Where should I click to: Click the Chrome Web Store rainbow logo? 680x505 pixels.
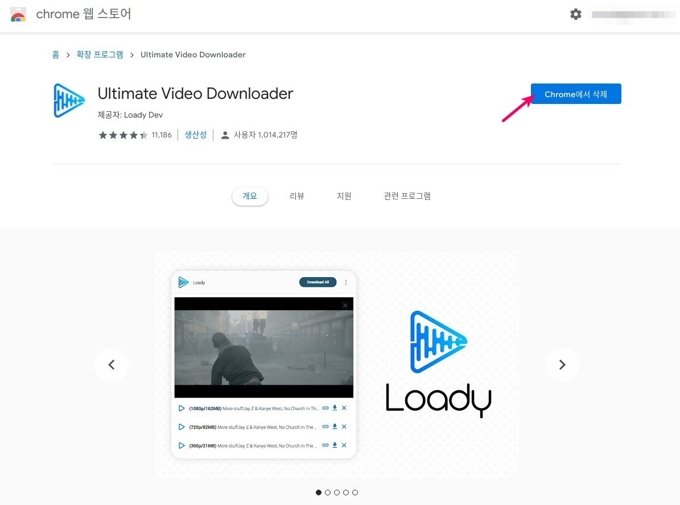tap(18, 14)
